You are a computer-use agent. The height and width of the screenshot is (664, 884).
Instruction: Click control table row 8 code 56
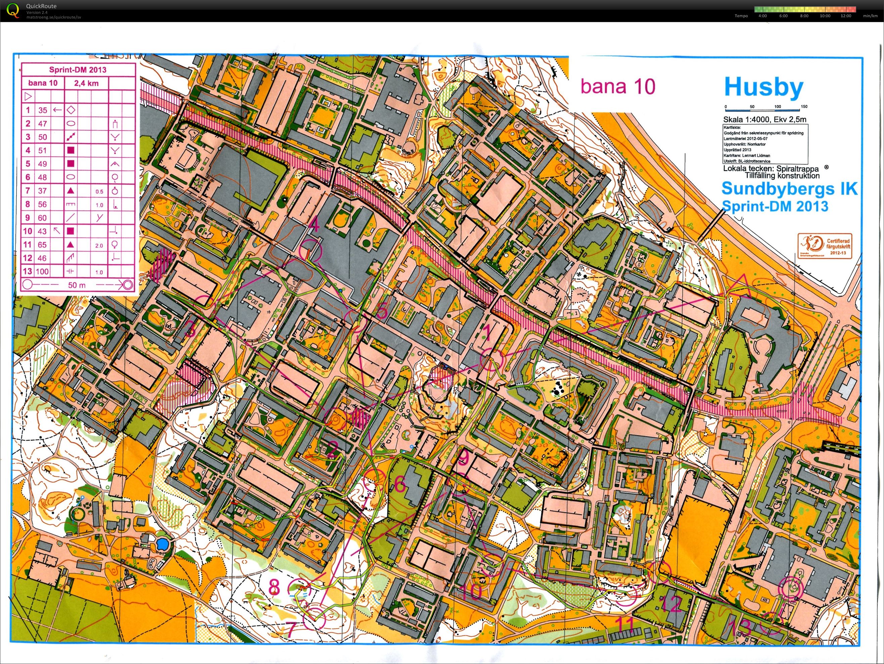point(43,204)
